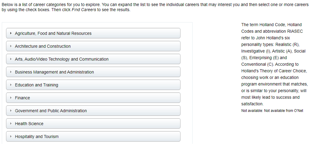Open the Health Science category label text
This screenshot has height=144, width=313.
tap(29, 124)
